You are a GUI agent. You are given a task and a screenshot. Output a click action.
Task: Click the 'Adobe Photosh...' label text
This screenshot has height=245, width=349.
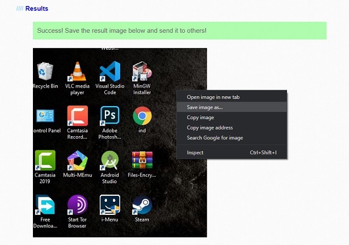[110, 133]
